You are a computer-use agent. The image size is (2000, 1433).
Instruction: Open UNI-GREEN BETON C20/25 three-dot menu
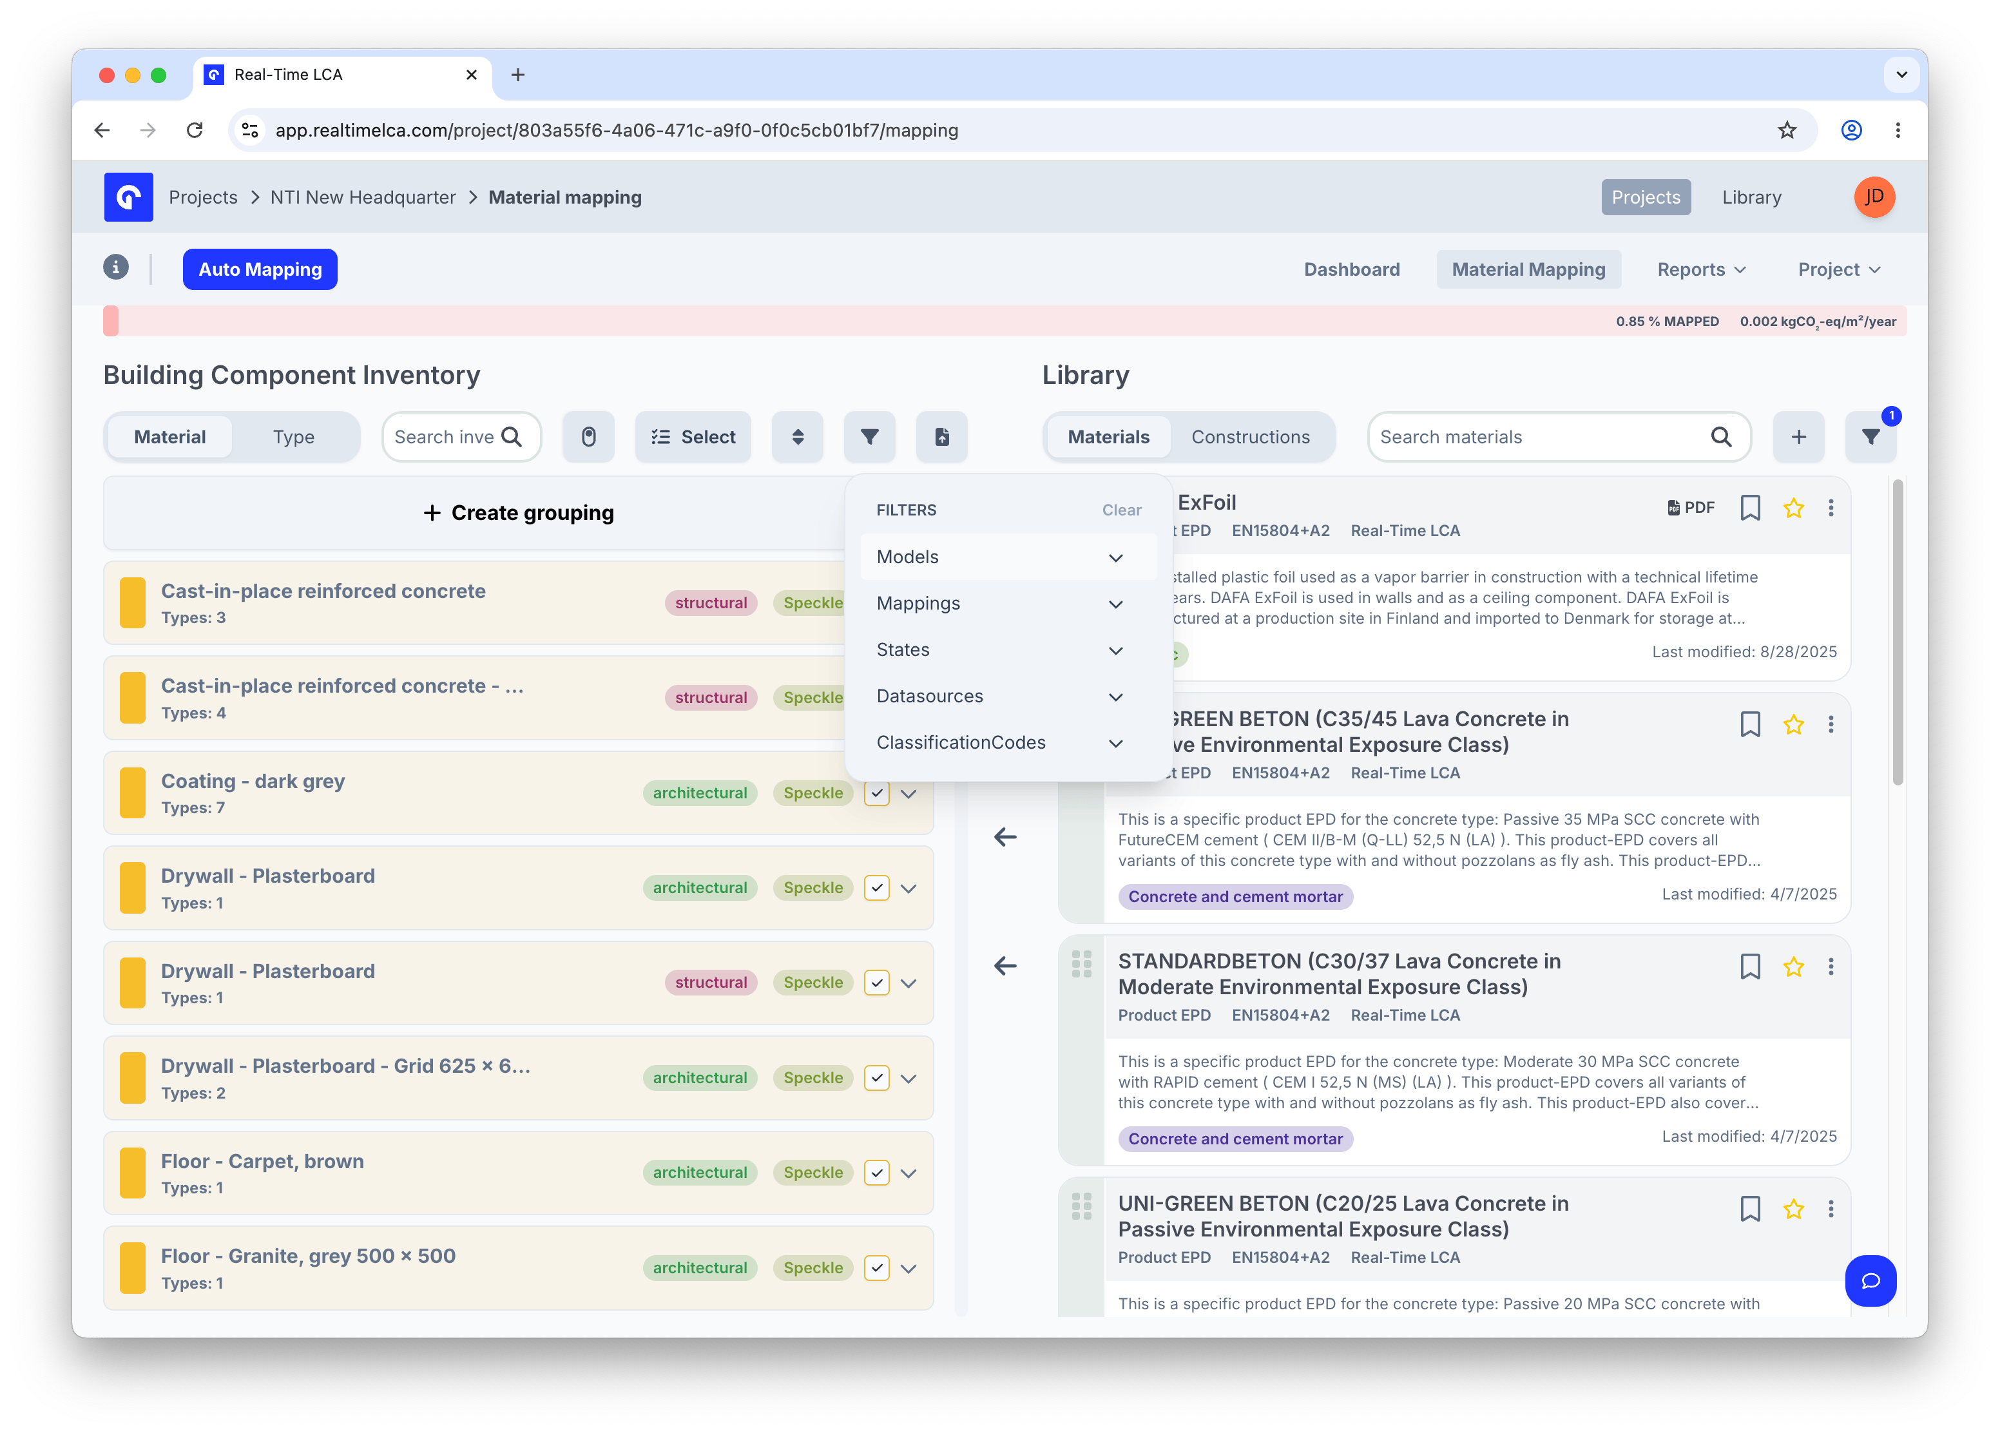tap(1831, 1209)
